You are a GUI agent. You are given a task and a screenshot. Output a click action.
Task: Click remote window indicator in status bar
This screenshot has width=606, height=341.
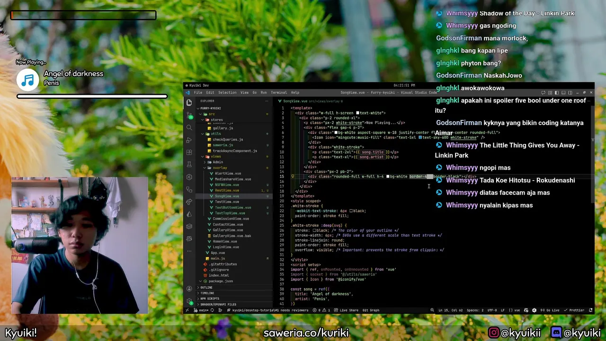pos(187,310)
